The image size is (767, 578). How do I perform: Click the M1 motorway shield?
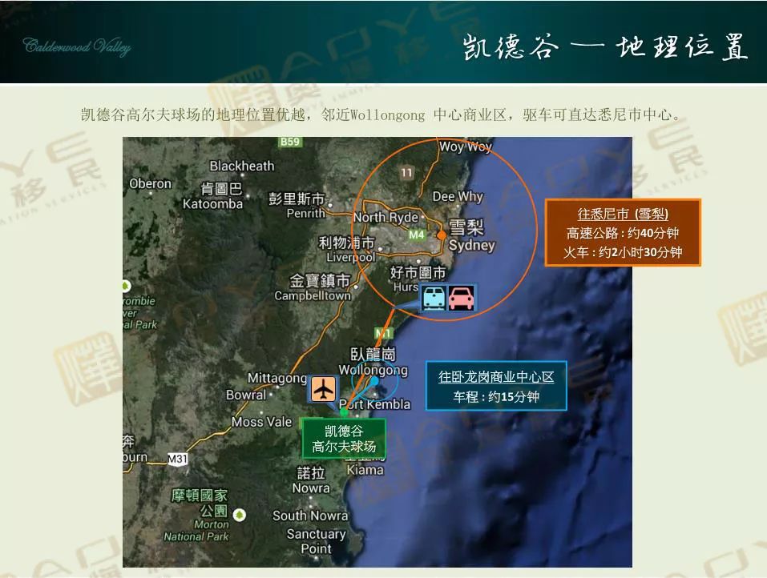coord(383,333)
